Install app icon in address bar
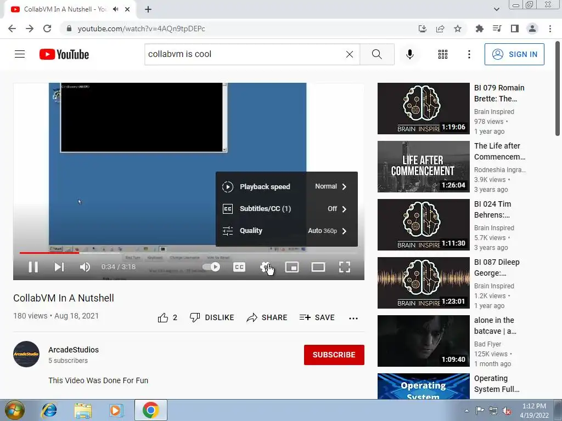562x421 pixels. pos(423,29)
